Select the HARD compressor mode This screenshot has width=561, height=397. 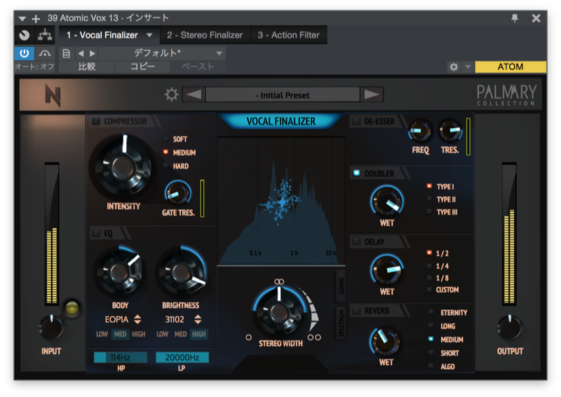(x=165, y=165)
